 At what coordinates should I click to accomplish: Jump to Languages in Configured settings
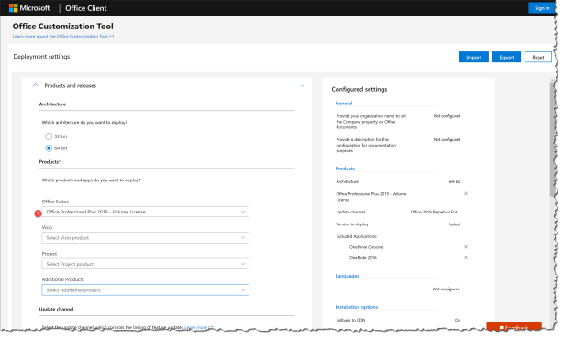(347, 276)
